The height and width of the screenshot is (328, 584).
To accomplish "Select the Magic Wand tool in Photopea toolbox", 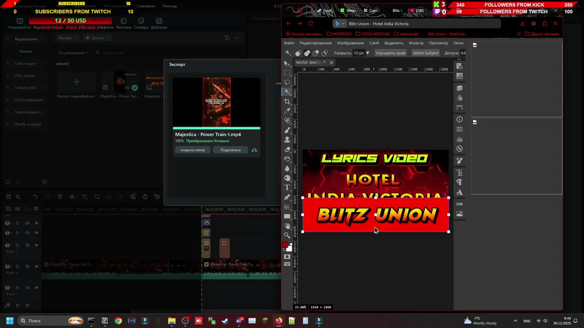I will [287, 92].
